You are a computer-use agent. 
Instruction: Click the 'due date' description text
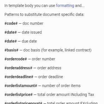[29, 41]
